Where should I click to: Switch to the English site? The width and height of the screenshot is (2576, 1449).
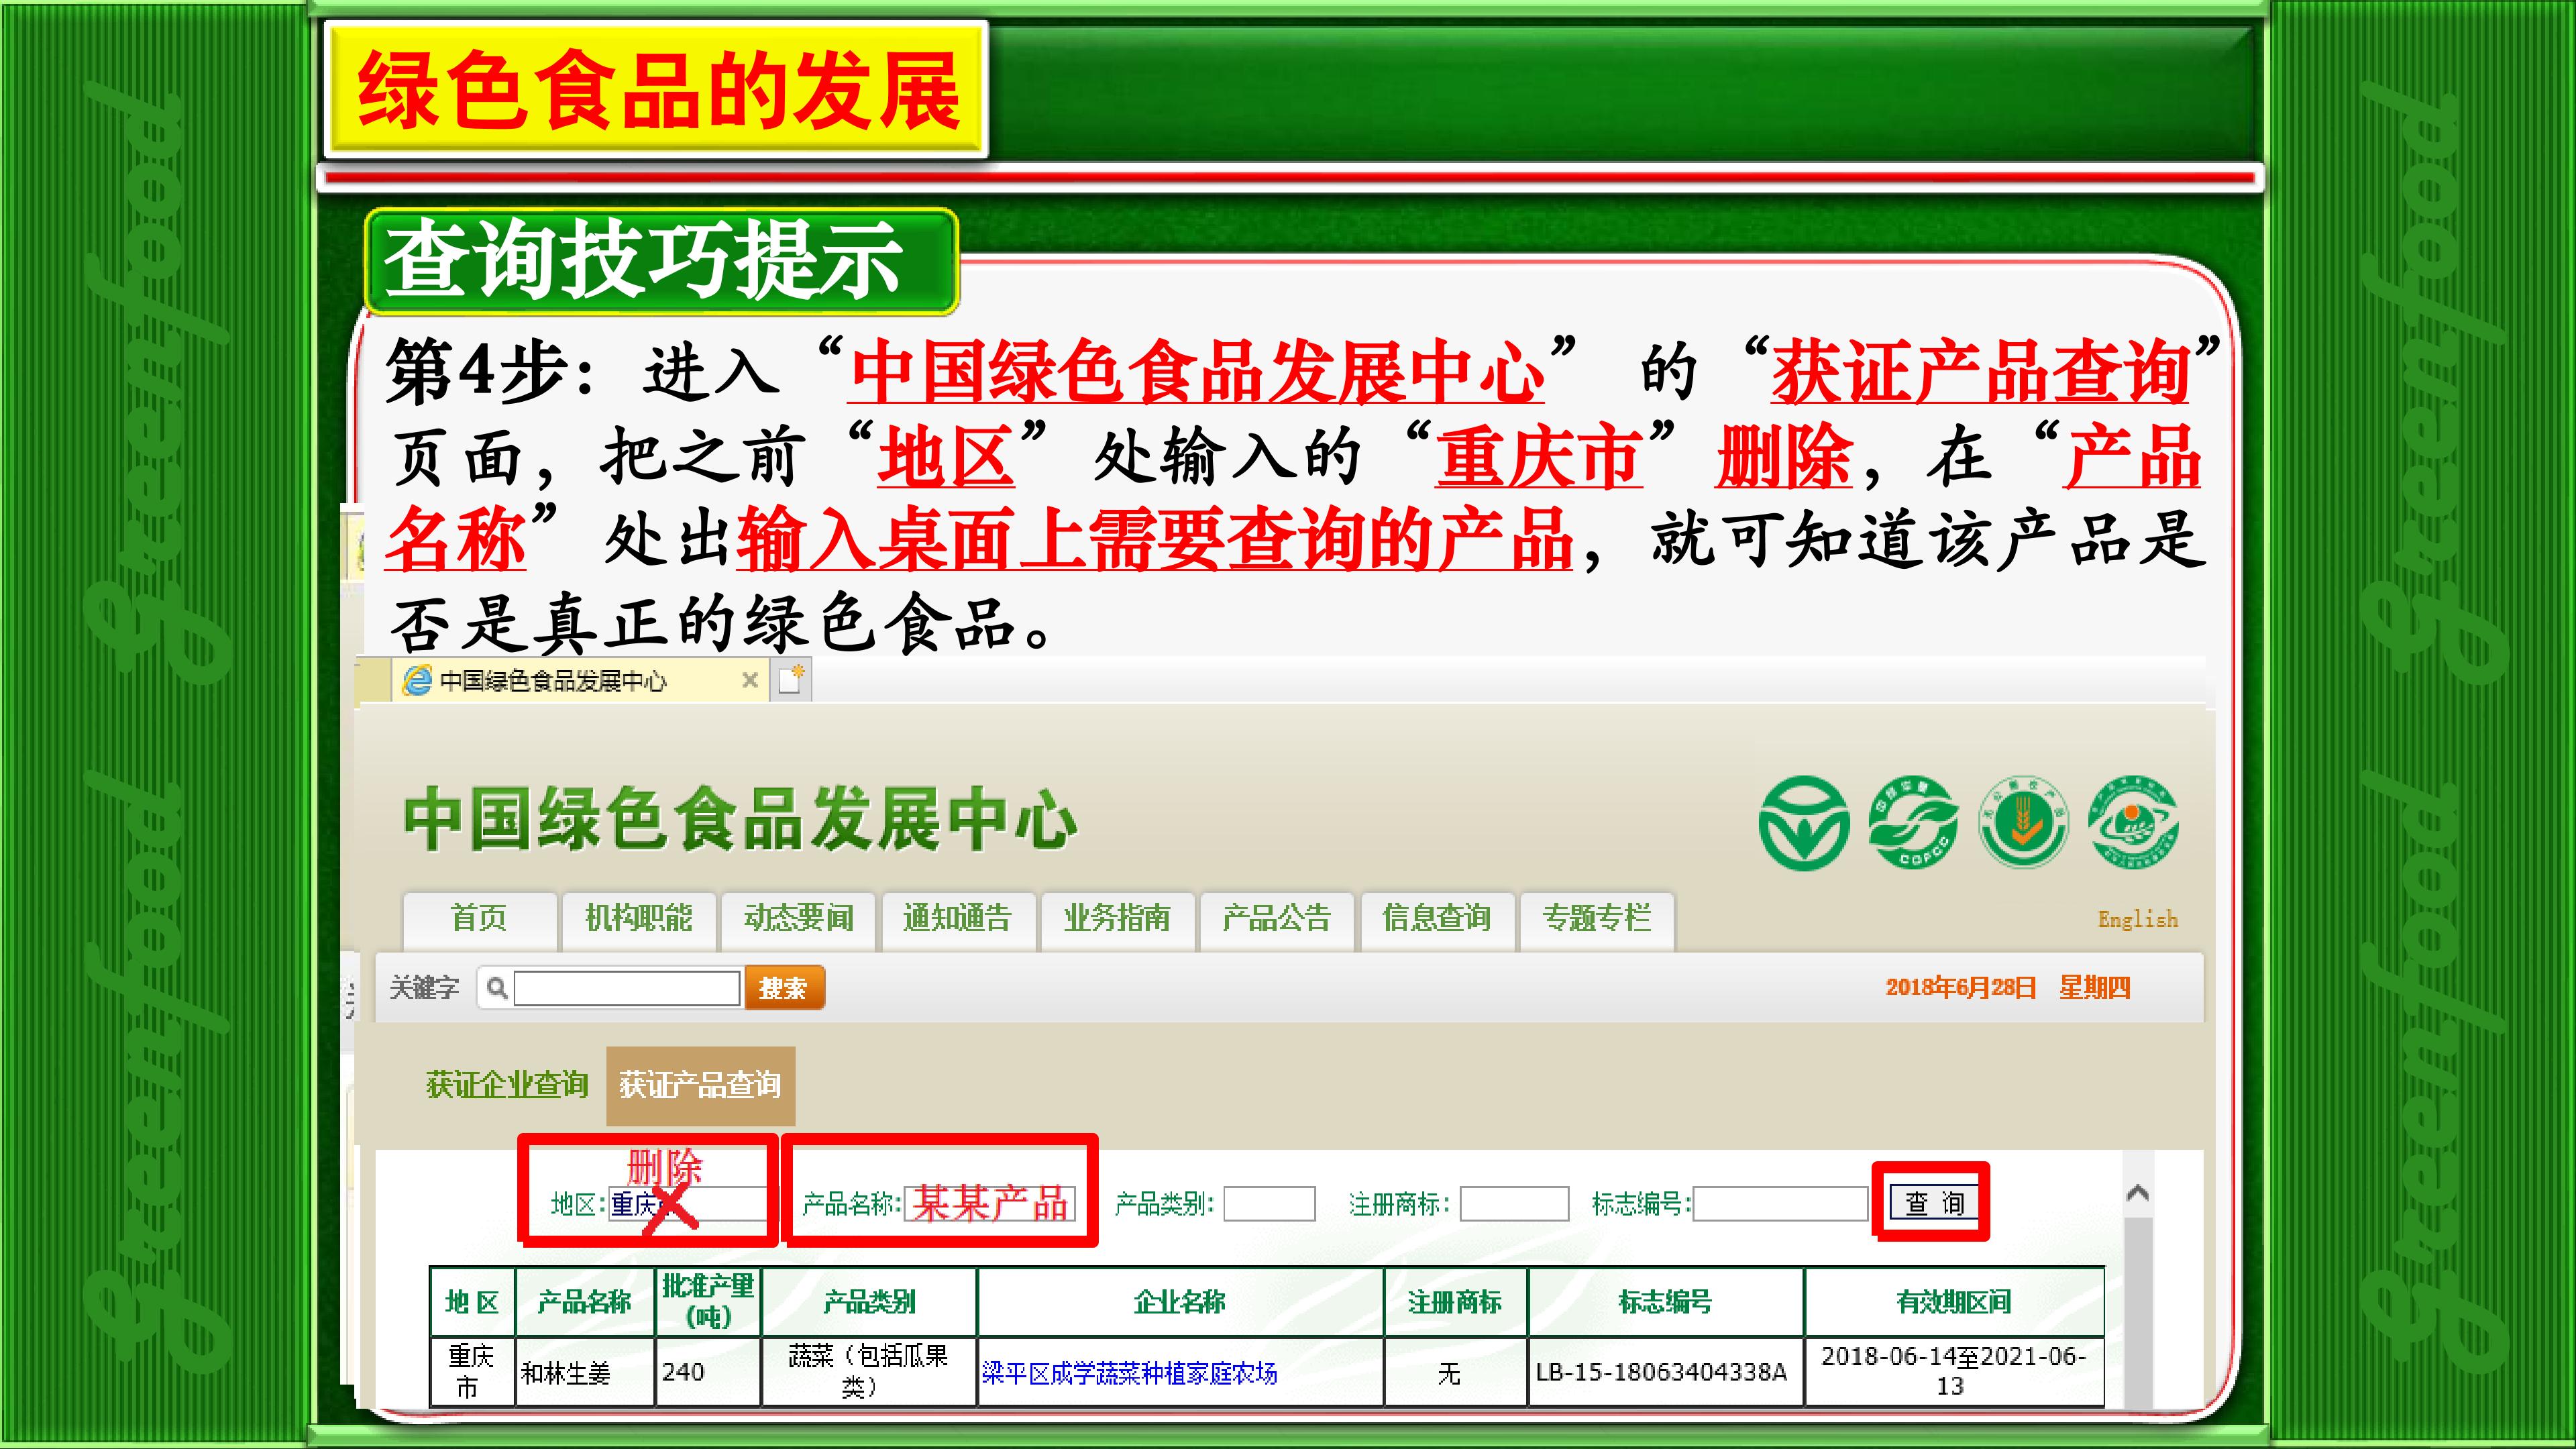coord(2137,919)
